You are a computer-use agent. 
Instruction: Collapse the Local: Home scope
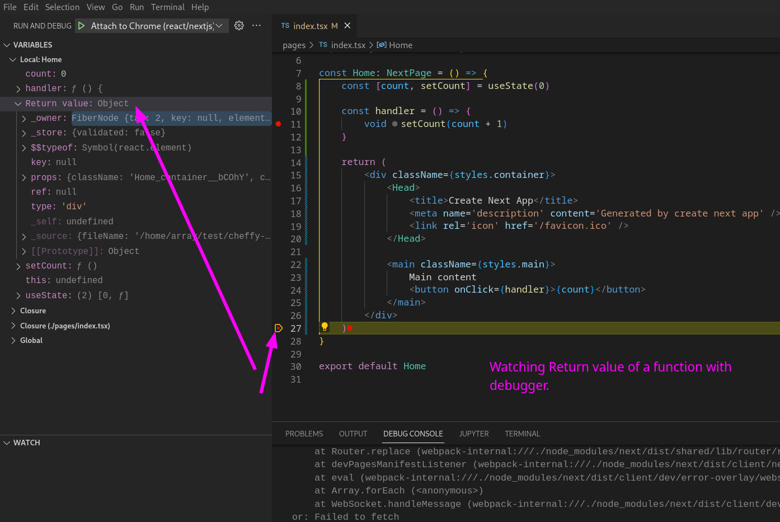(x=13, y=59)
